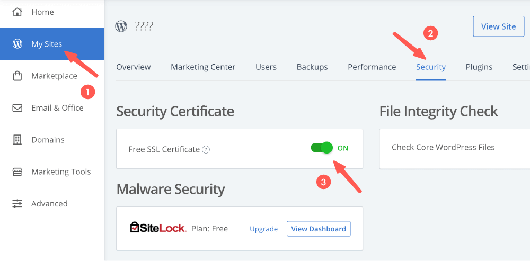
Task: Select the Performance tab
Action: (x=372, y=67)
